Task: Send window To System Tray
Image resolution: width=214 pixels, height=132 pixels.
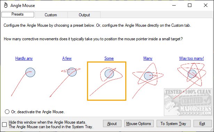Action: 173,124
